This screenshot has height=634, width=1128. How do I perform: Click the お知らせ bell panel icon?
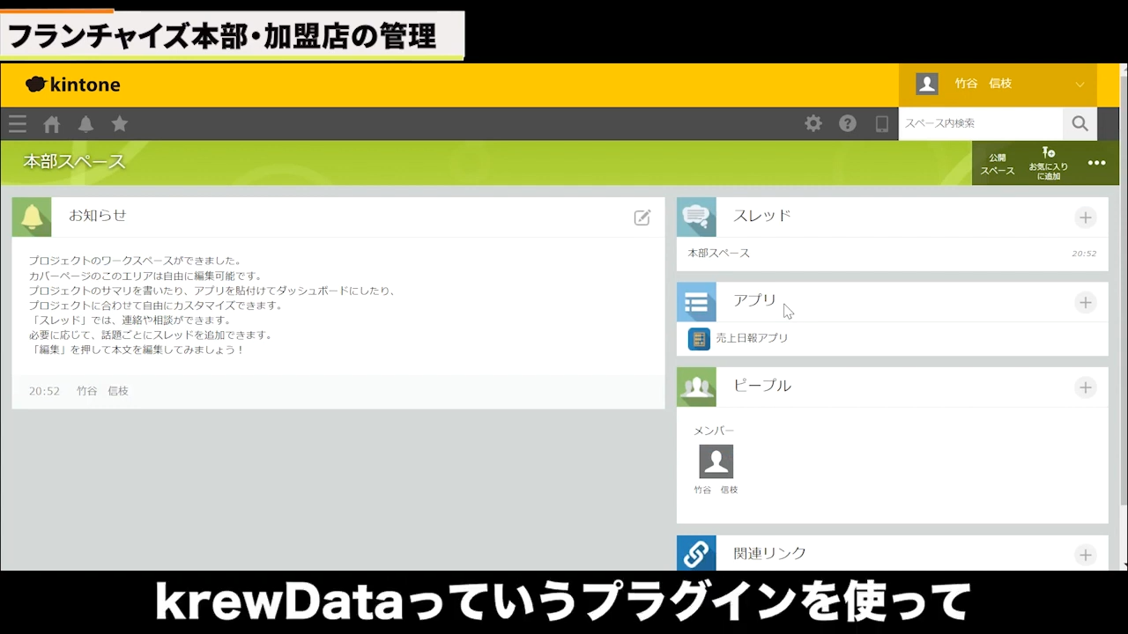coord(32,217)
